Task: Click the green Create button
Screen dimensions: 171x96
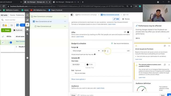Action: pos(6,30)
